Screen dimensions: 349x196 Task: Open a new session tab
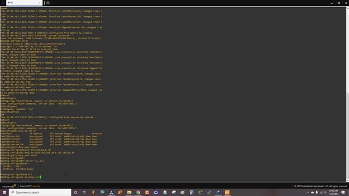point(48,3)
